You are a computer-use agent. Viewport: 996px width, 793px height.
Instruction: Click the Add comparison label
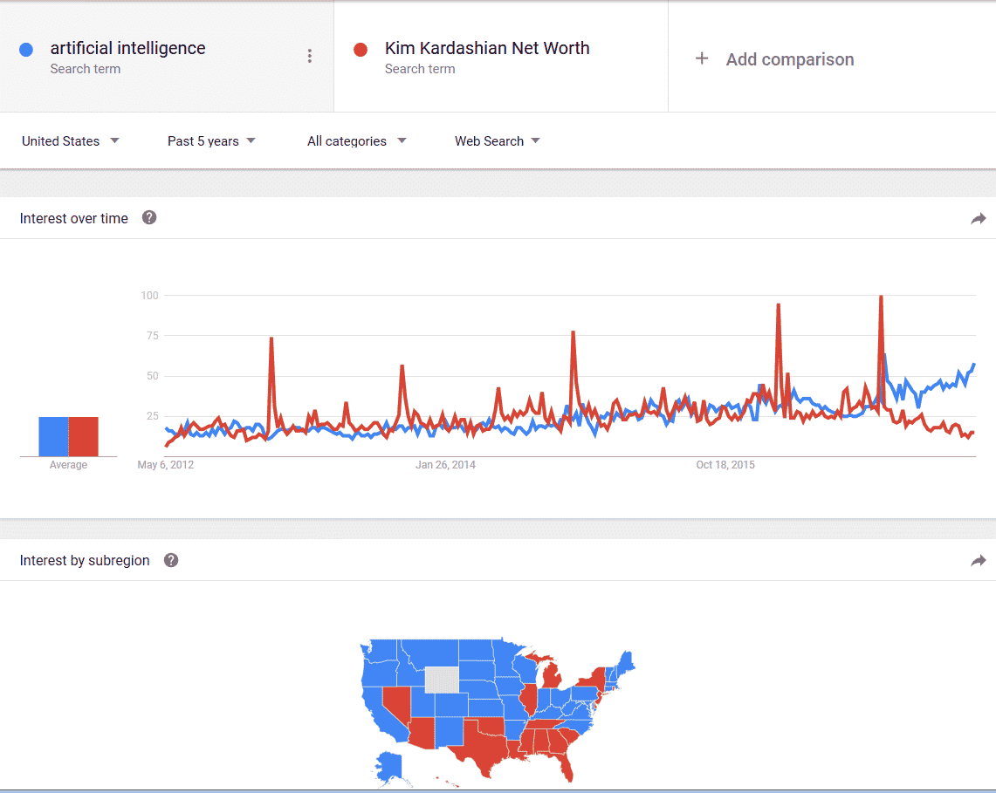789,59
